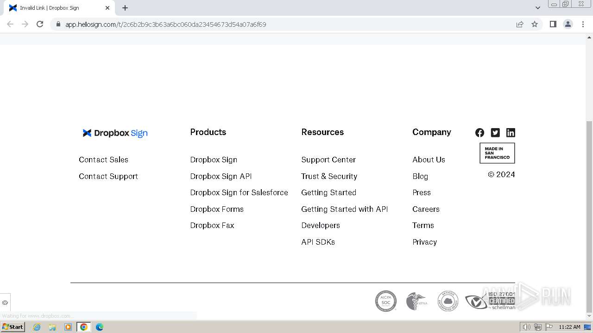
Task: Open Internet Explorer from the taskbar
Action: click(37, 327)
